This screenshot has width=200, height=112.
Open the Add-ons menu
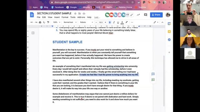coord(81,17)
